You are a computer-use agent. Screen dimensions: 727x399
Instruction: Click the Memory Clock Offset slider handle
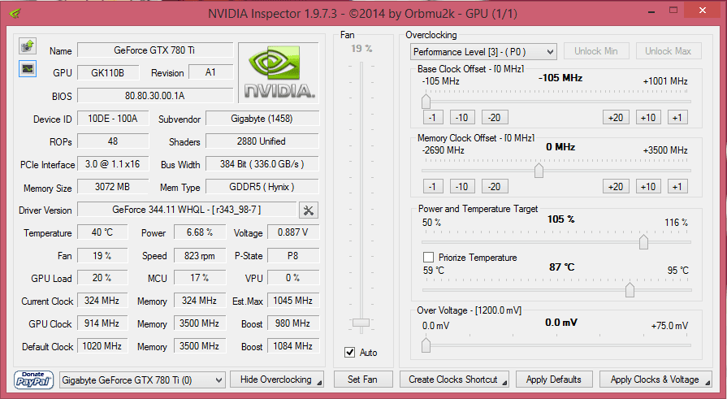(539, 171)
